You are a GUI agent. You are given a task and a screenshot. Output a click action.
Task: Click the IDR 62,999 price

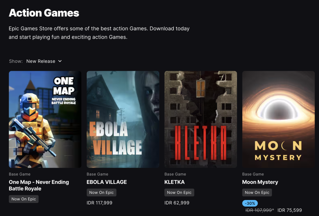(177, 203)
